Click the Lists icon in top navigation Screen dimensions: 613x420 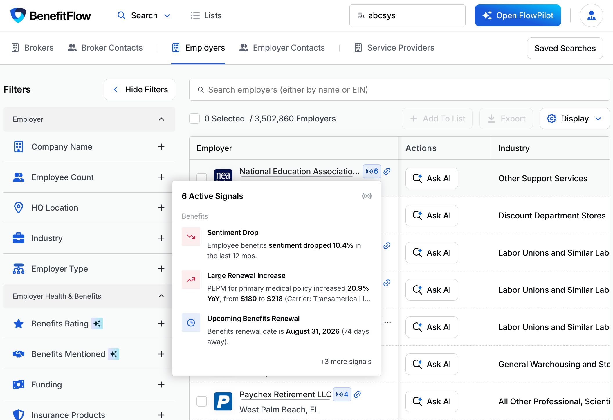[195, 15]
